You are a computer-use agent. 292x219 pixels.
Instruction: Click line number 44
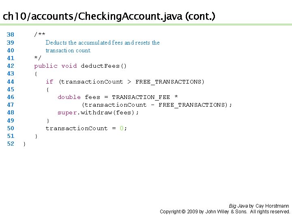11,82
